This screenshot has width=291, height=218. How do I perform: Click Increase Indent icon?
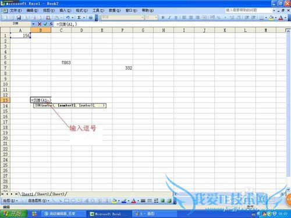(x=253, y=17)
